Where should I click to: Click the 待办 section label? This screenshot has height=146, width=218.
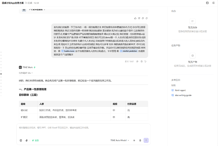coord(173,11)
